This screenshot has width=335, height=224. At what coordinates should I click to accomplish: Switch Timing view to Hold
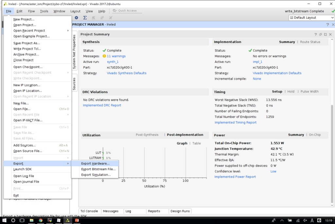pyautogui.click(x=291, y=92)
